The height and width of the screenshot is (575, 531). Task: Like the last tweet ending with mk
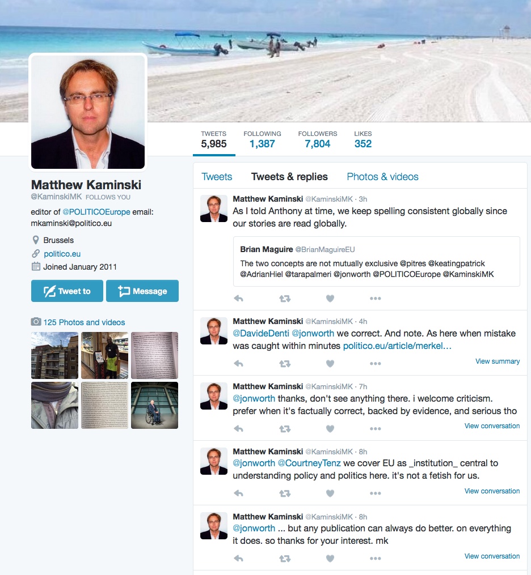(x=330, y=559)
